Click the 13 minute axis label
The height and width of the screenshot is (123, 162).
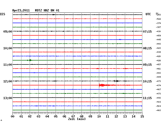125,117
